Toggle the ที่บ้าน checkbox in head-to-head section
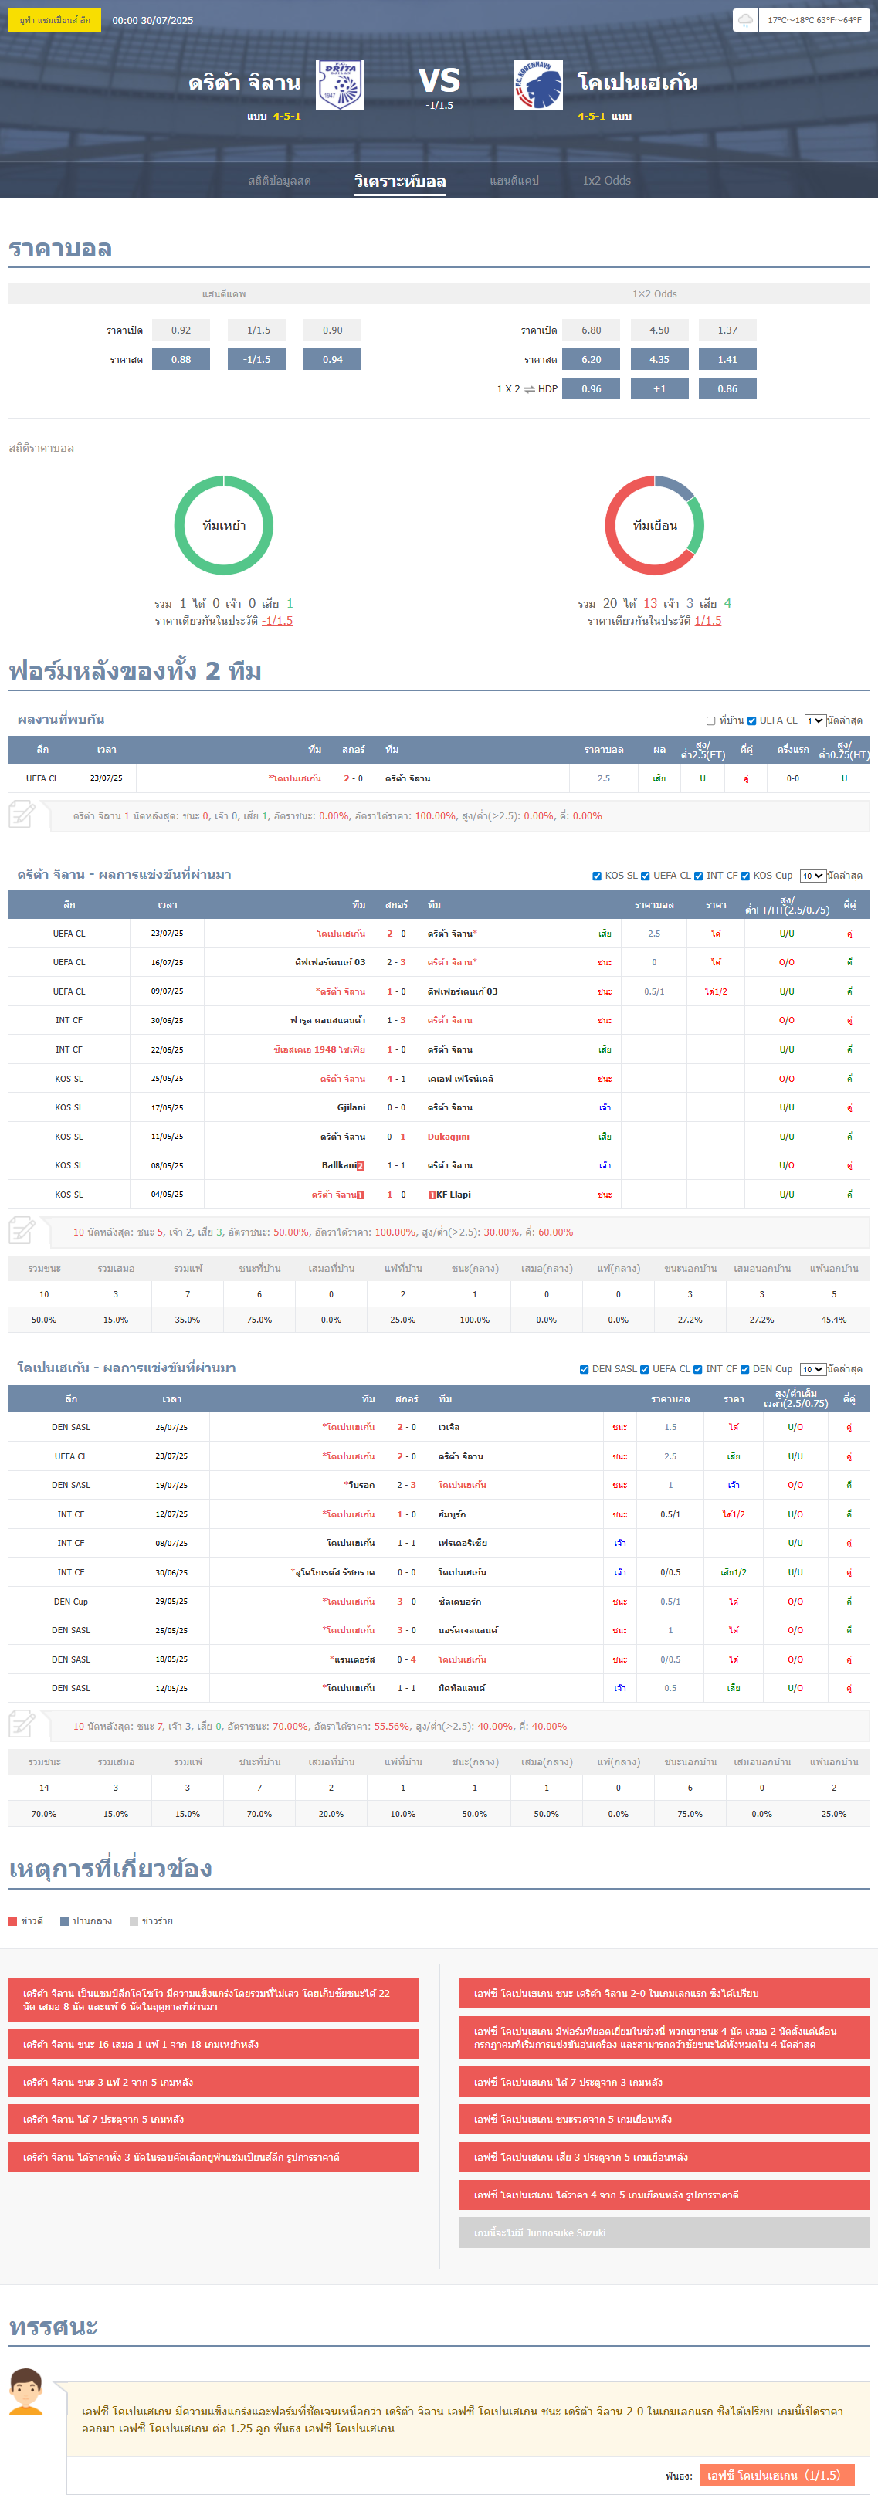 pos(710,720)
